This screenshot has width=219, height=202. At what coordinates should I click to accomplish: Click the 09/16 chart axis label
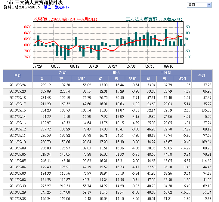point(168,66)
